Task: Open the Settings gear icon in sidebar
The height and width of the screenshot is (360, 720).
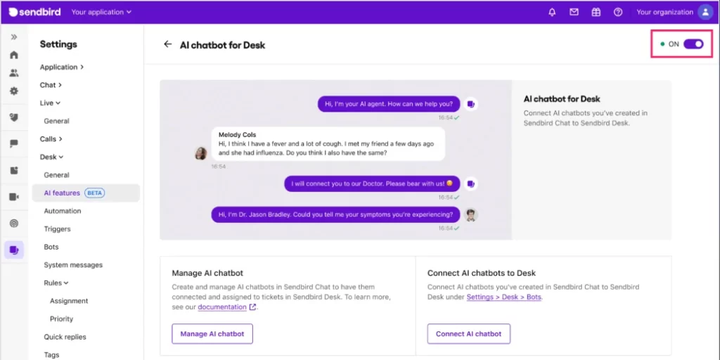Action: coord(14,91)
